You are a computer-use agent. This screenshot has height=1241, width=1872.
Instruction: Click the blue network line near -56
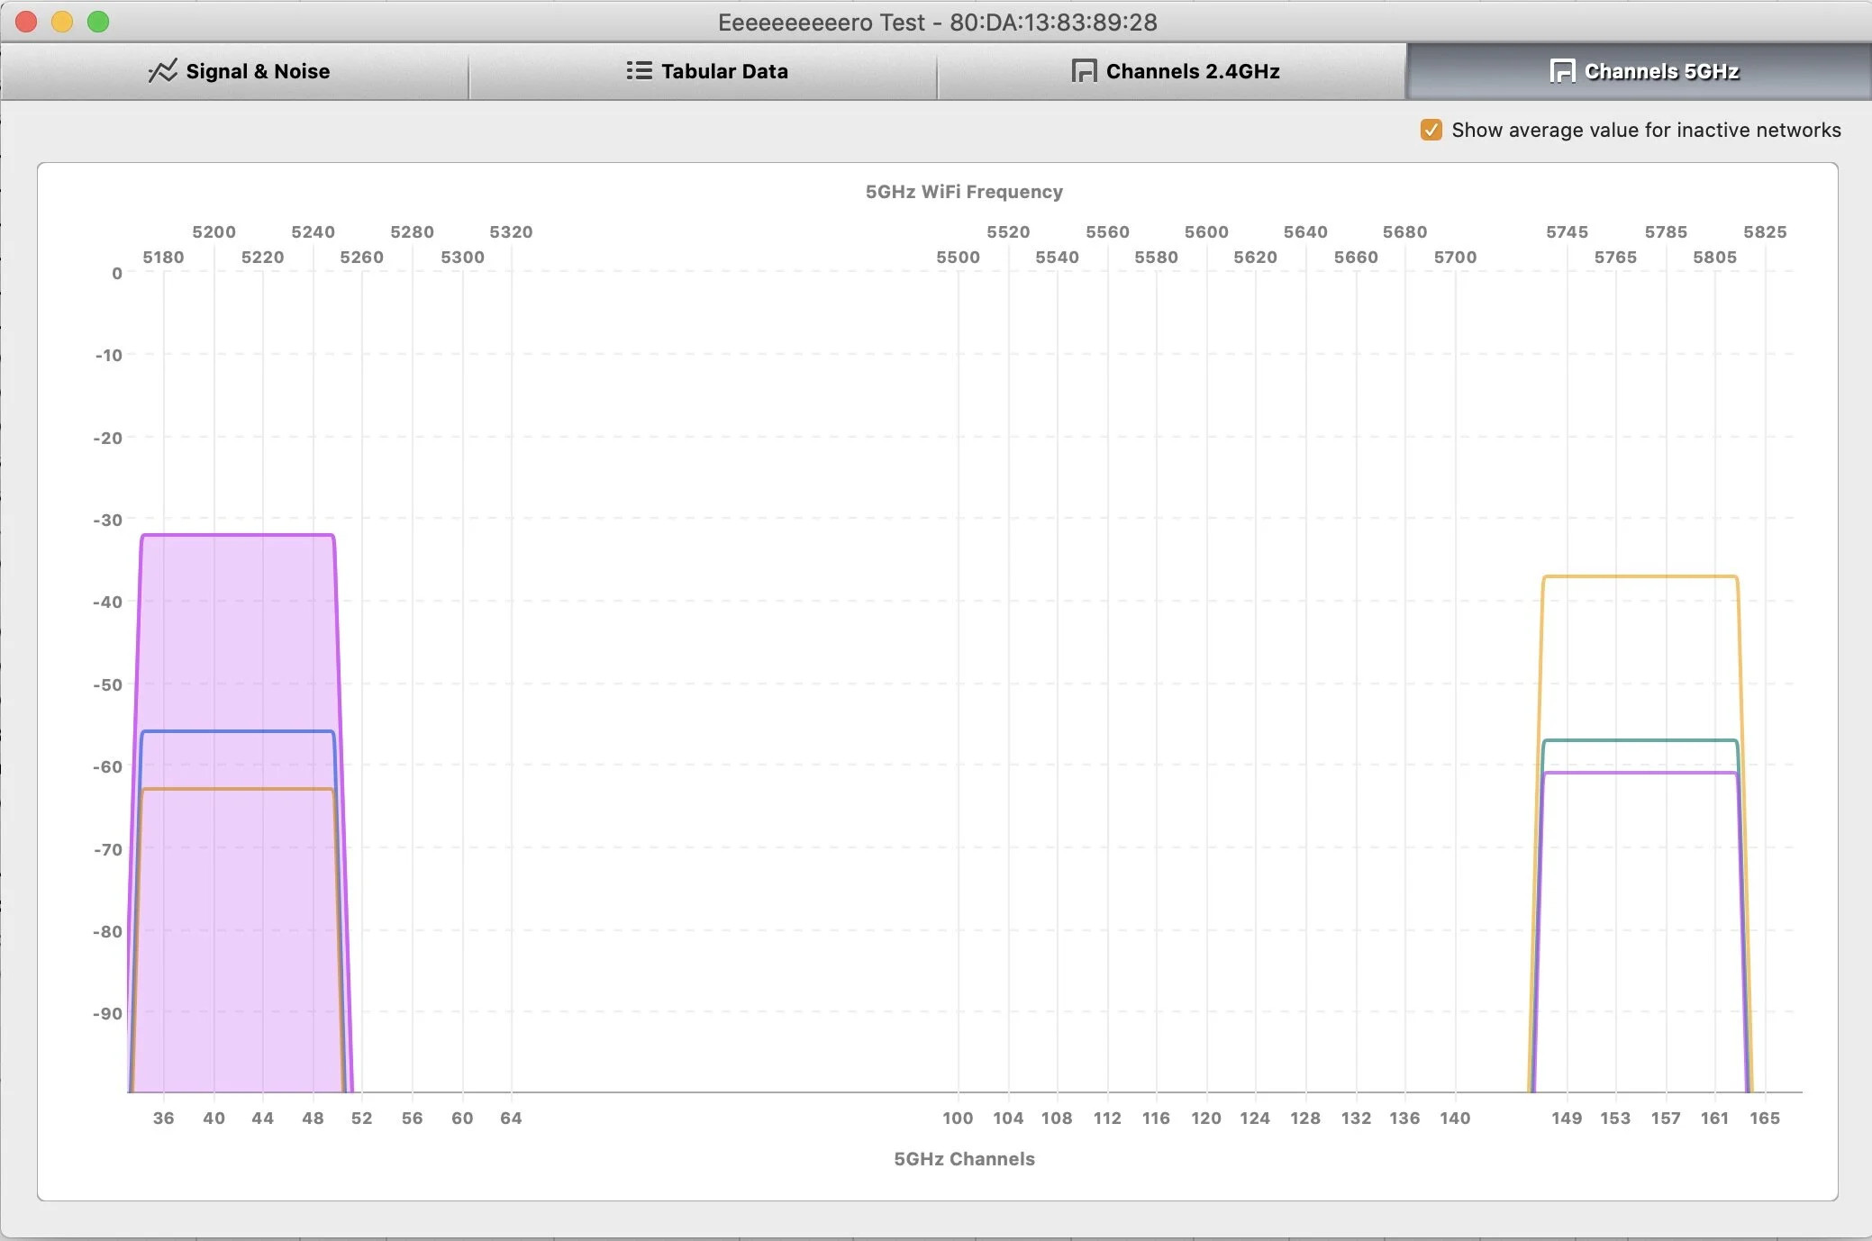(x=238, y=731)
